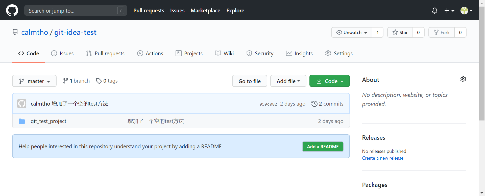Go to Marketplace
The height and width of the screenshot is (196, 485).
click(205, 10)
